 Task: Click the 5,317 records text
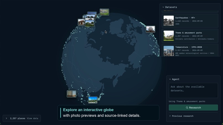tap(182, 50)
